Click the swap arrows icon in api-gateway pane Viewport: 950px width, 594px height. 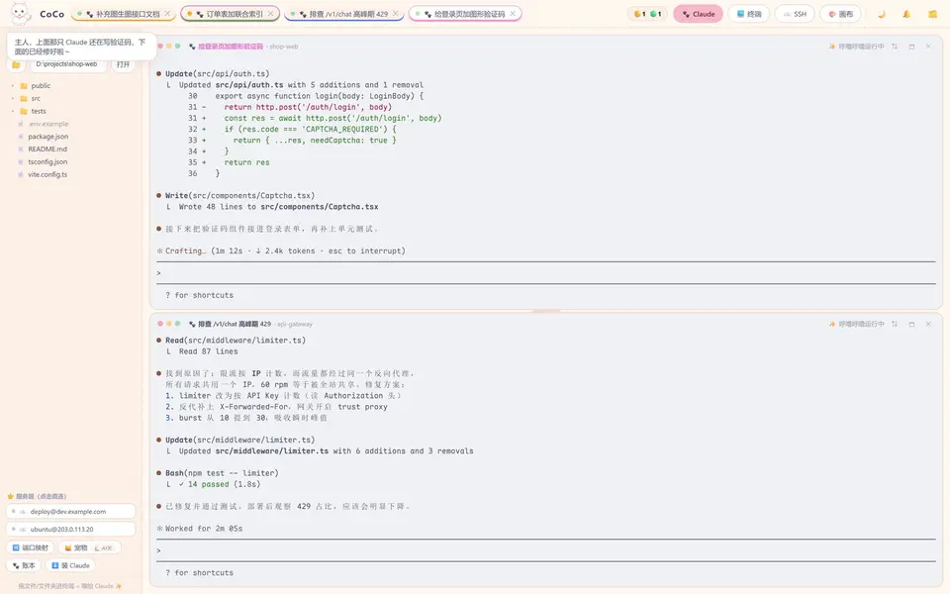[895, 325]
